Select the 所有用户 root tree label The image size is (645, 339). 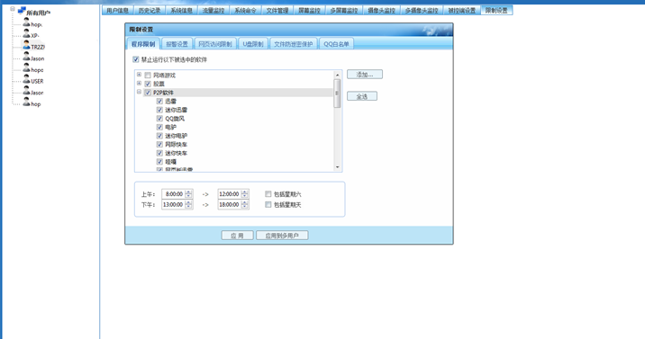point(38,13)
